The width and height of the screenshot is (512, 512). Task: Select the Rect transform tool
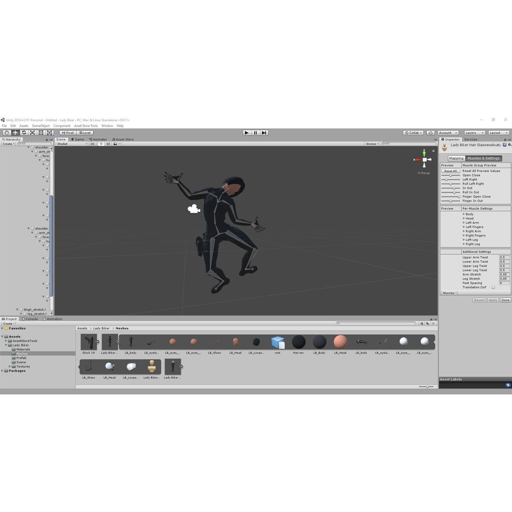41,133
